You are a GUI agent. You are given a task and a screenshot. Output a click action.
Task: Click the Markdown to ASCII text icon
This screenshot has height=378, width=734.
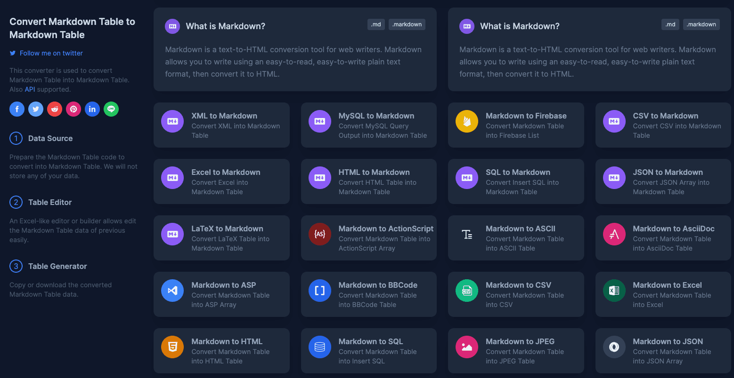467,234
